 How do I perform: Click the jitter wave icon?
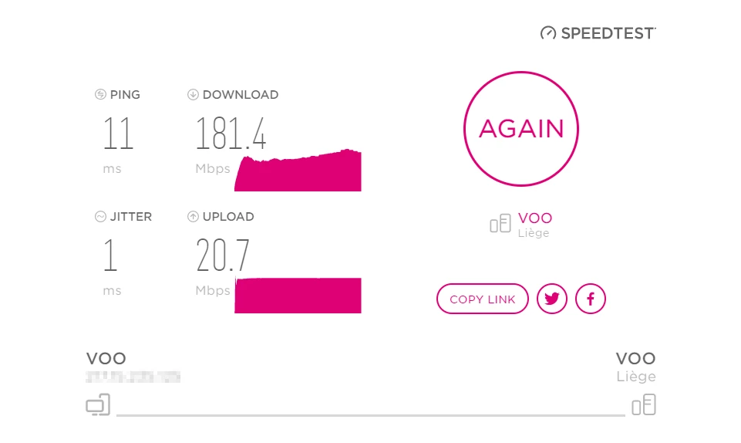click(x=100, y=217)
